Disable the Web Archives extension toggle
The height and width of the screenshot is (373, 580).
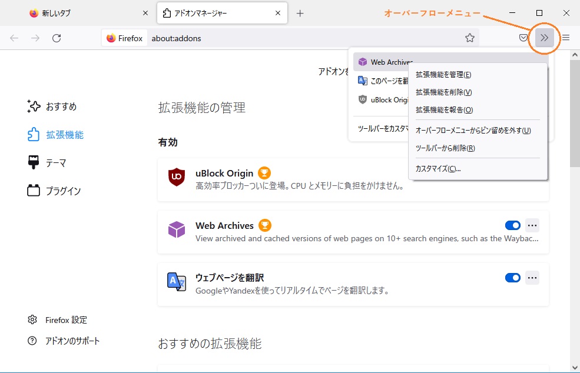(513, 225)
